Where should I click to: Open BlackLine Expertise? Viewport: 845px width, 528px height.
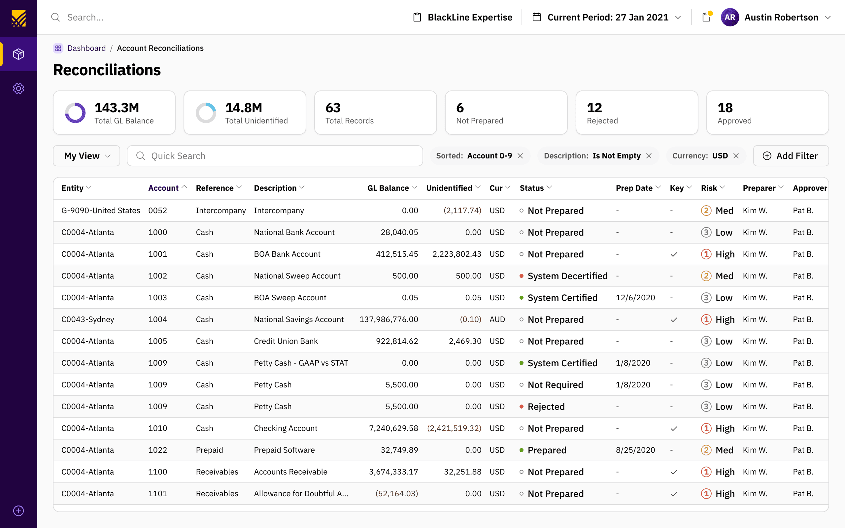click(463, 17)
